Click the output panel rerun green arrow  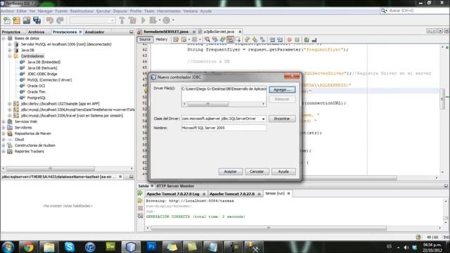(141, 193)
